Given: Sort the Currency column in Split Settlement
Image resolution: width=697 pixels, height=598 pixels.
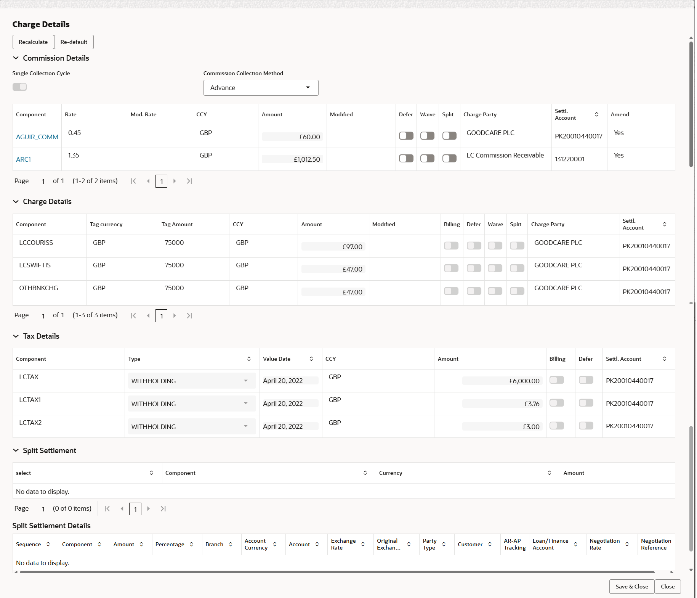Looking at the screenshot, I should pos(549,473).
